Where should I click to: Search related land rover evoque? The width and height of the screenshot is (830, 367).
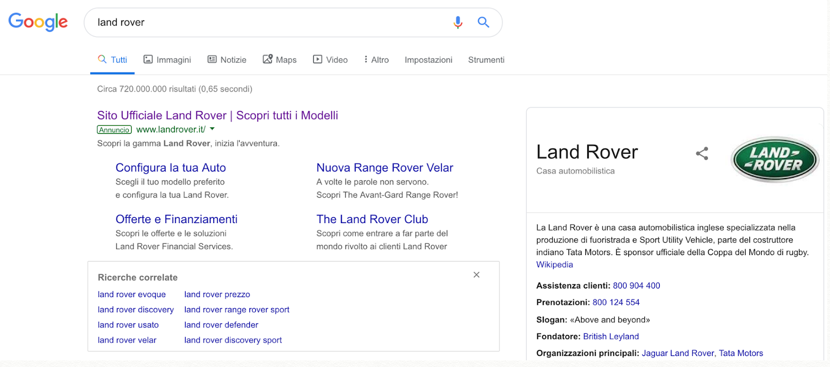pos(132,295)
